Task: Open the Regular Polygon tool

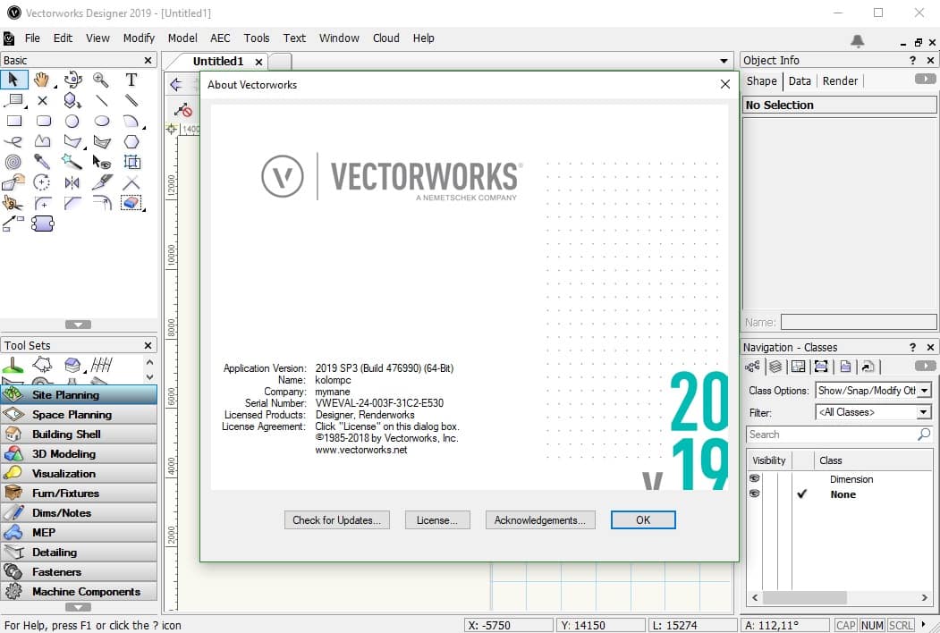Action: click(x=131, y=141)
